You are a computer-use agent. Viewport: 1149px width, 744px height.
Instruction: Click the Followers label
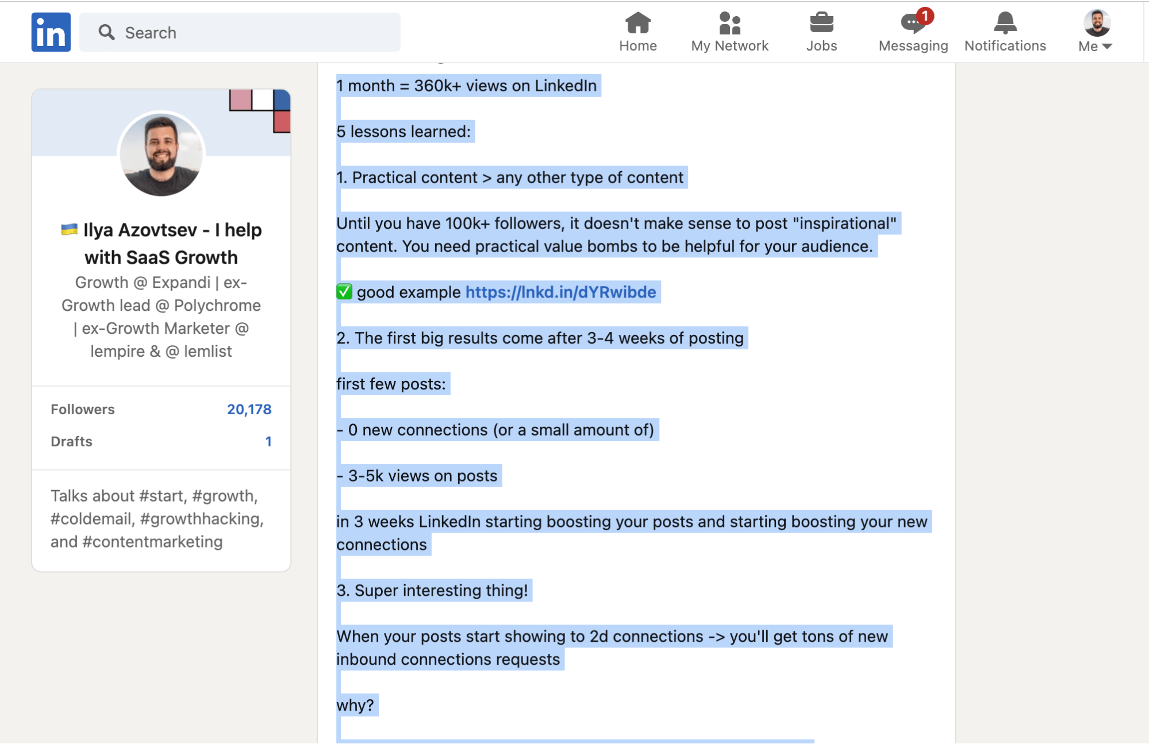point(83,409)
